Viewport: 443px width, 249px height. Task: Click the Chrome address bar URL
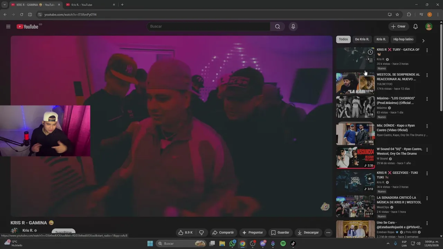(70, 15)
